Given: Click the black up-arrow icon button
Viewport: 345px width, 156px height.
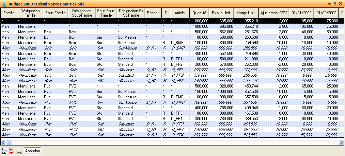Looking at the screenshot, I should tap(4, 153).
